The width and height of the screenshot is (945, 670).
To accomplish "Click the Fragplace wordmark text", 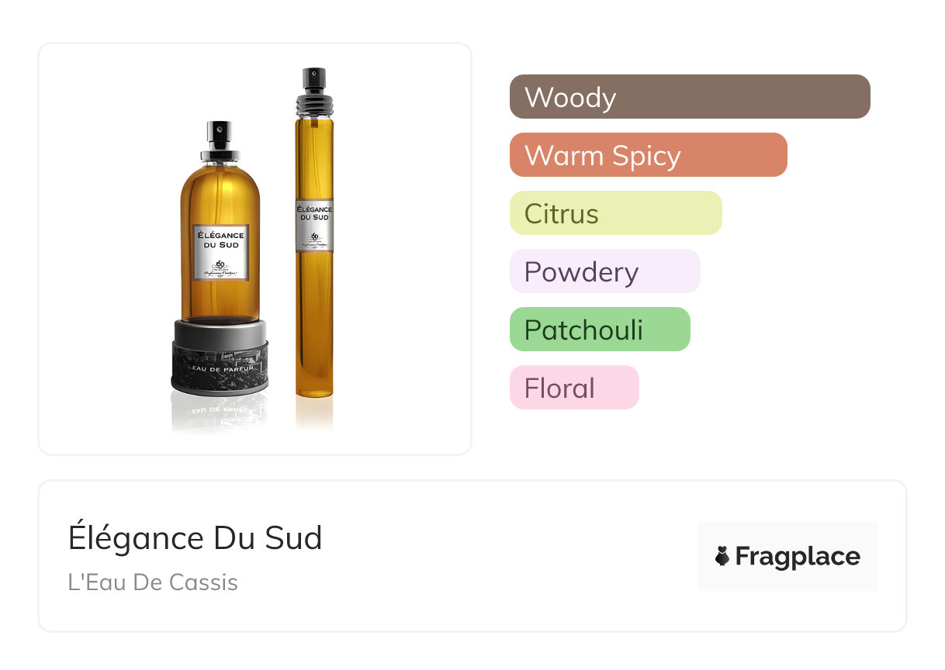I will coord(797,556).
